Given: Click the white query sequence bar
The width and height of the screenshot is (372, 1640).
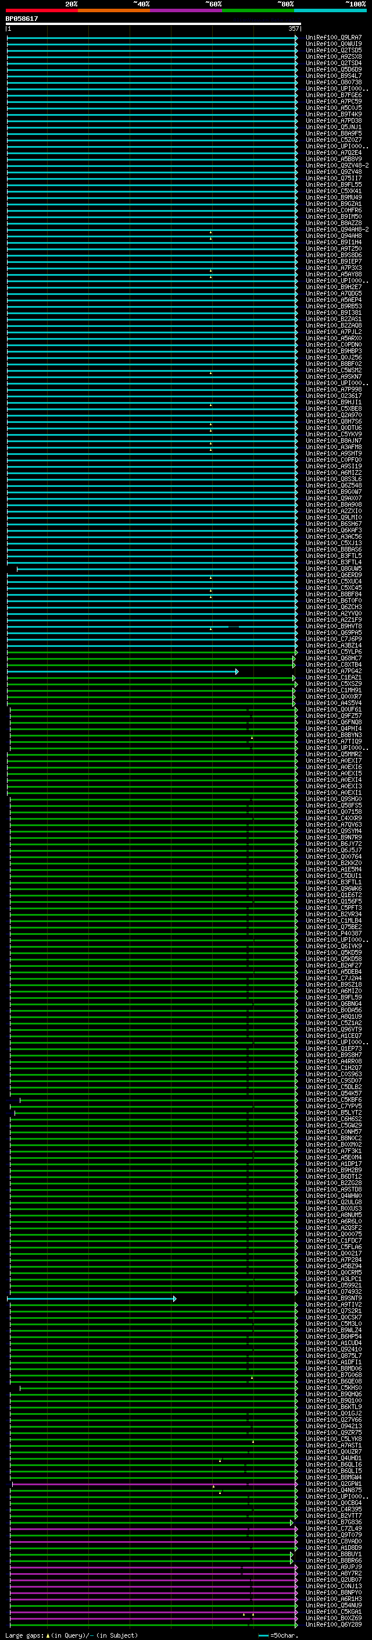Looking at the screenshot, I should point(153,24).
